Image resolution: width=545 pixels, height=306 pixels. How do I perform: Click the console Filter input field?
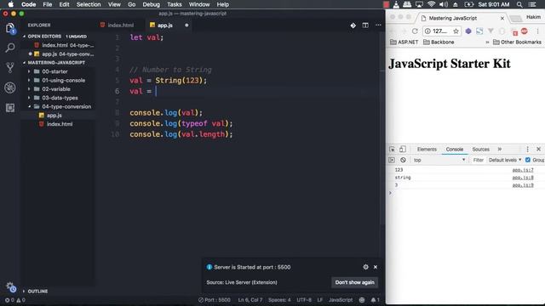[479, 160]
